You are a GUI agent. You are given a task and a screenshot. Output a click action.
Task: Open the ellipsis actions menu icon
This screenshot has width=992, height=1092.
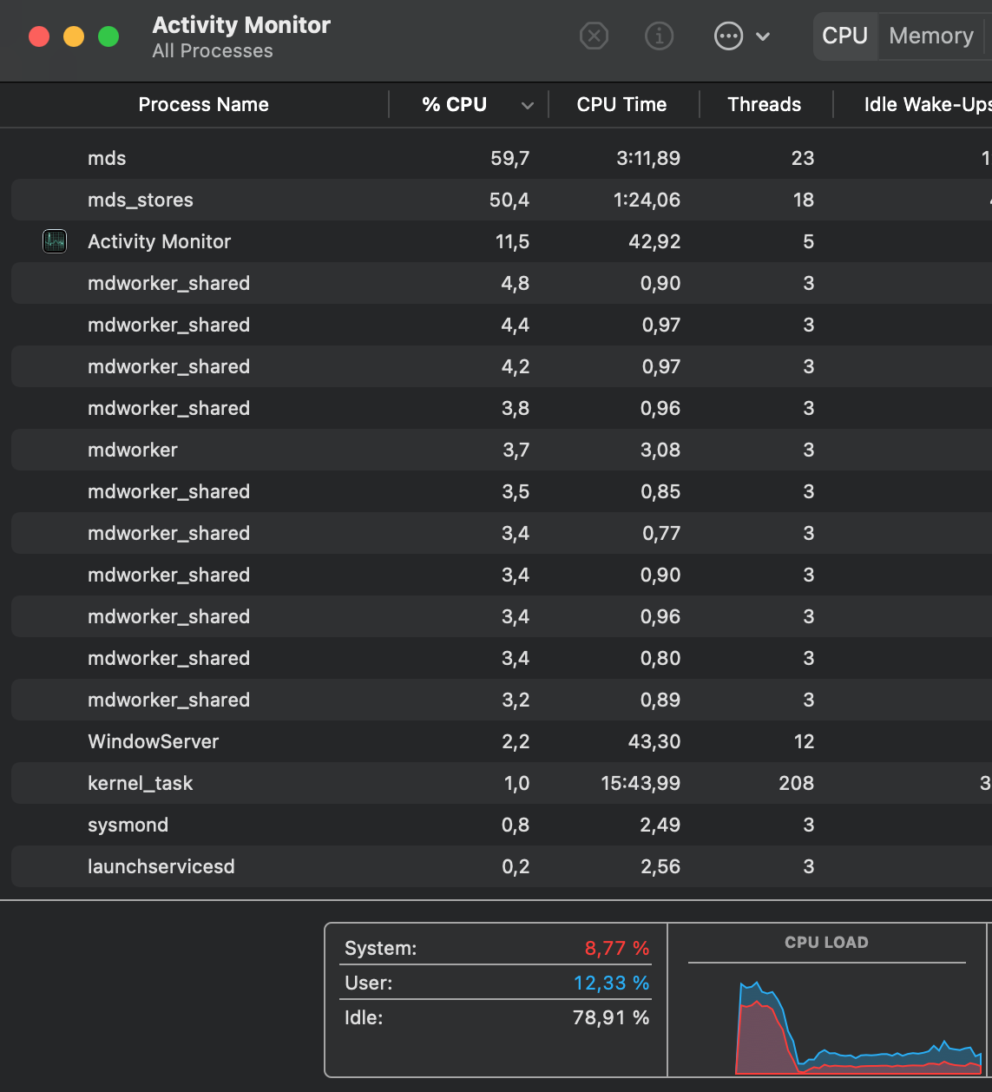pyautogui.click(x=728, y=36)
